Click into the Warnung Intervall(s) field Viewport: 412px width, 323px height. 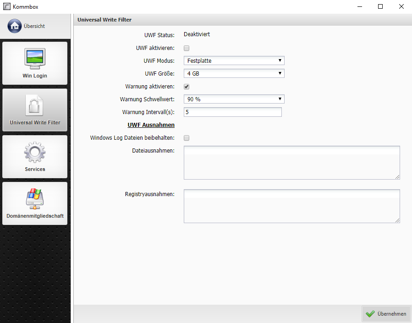232,112
